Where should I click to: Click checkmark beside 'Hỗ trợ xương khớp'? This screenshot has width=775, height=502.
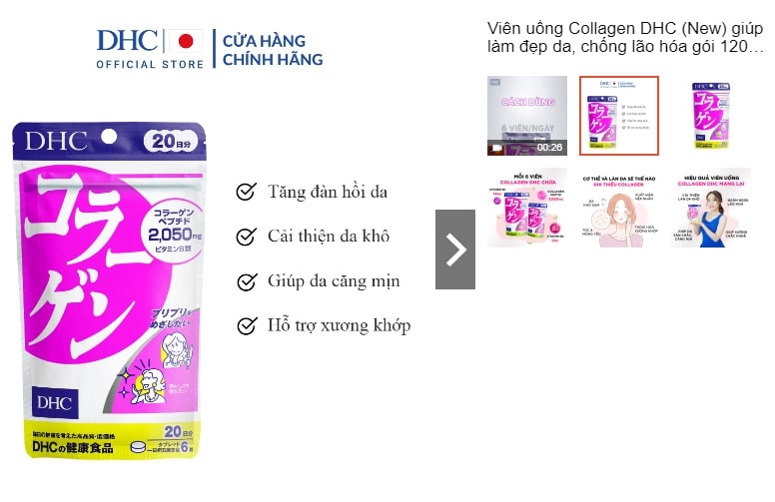tap(247, 325)
